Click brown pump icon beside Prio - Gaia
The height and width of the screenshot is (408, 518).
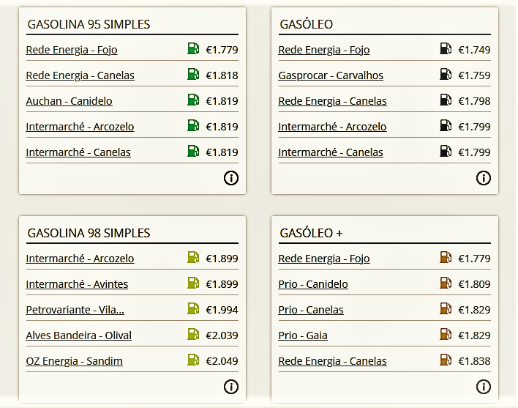click(x=446, y=334)
